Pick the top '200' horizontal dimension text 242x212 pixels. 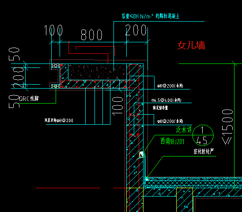pyautogui.click(x=136, y=30)
